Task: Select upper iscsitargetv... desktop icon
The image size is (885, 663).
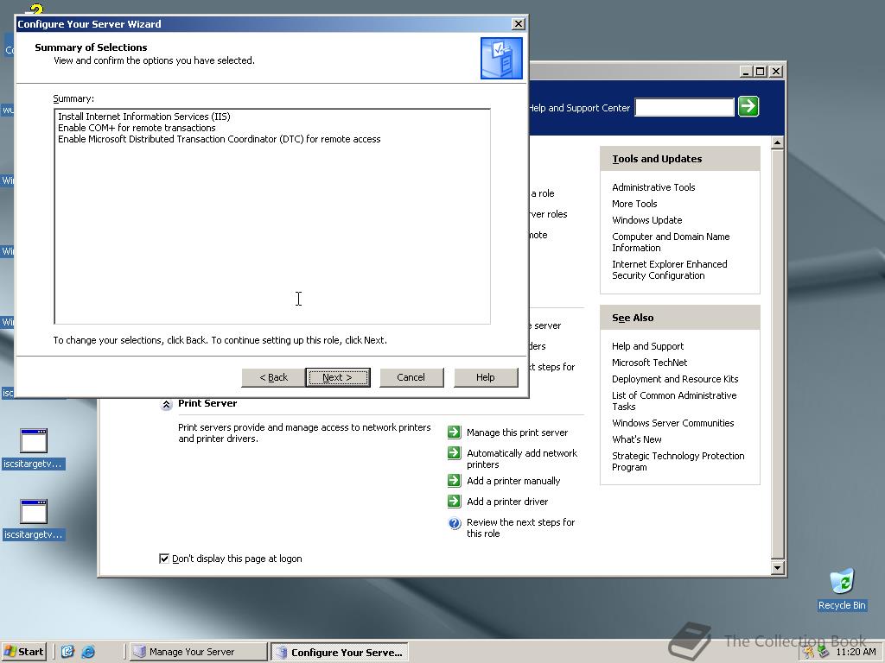Action: tap(34, 449)
